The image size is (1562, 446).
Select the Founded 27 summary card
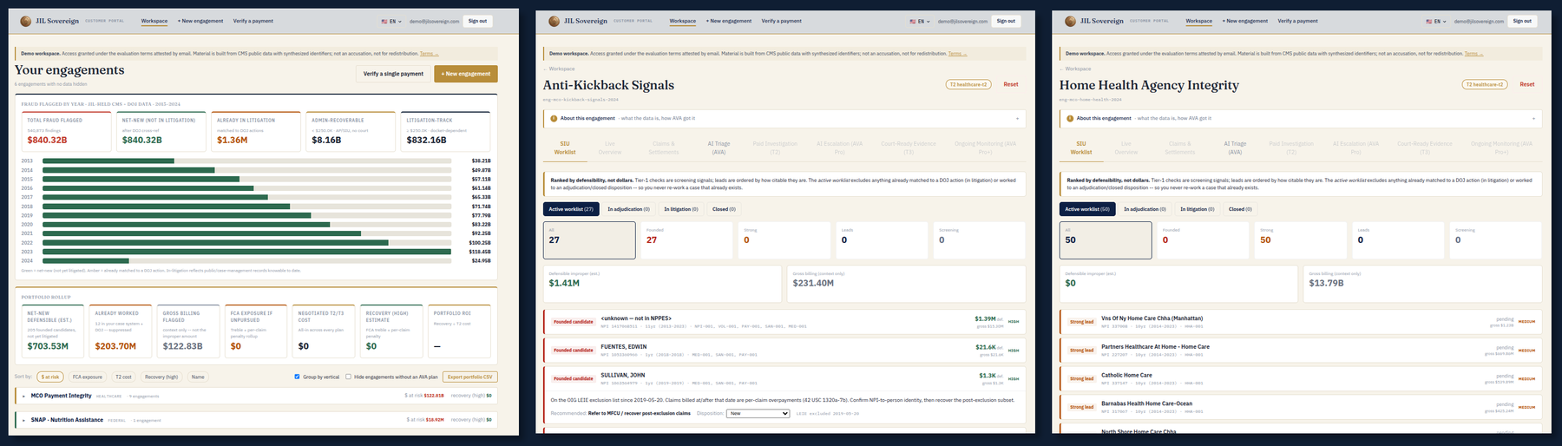(686, 240)
